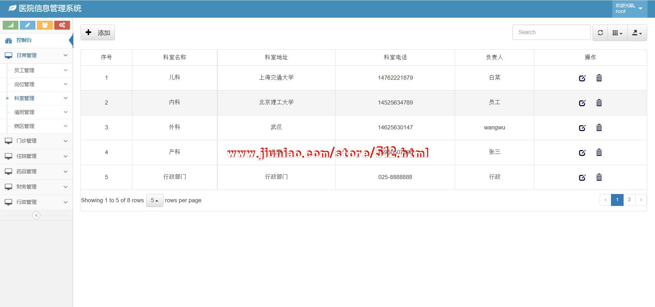The height and width of the screenshot is (307, 655).
Task: Edit the 行政部门 department row
Action: 582,177
